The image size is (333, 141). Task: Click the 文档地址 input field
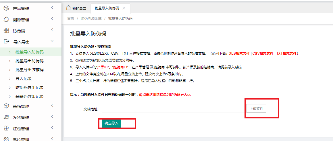click(173, 108)
